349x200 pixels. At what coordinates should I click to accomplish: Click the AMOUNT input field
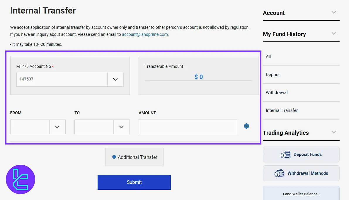[188, 127]
